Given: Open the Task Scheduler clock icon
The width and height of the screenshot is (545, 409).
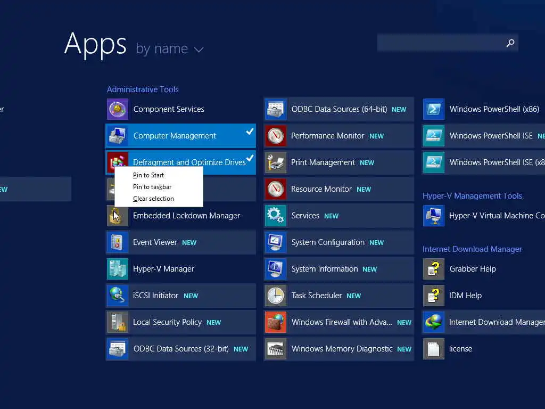Looking at the screenshot, I should 276,295.
